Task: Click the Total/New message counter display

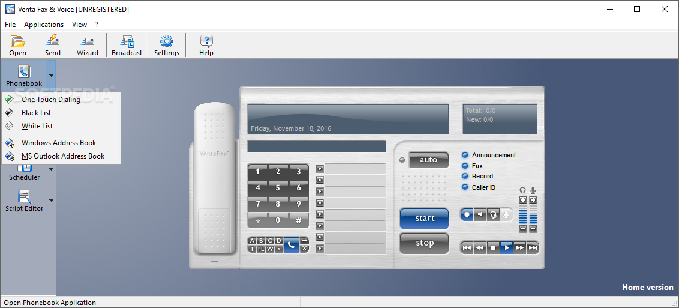Action: pos(500,119)
